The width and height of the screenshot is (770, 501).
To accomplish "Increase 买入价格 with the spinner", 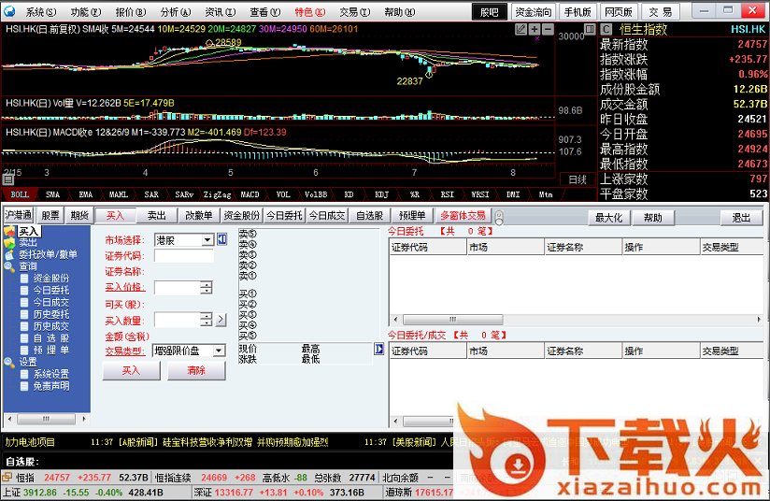I will click(x=206, y=283).
